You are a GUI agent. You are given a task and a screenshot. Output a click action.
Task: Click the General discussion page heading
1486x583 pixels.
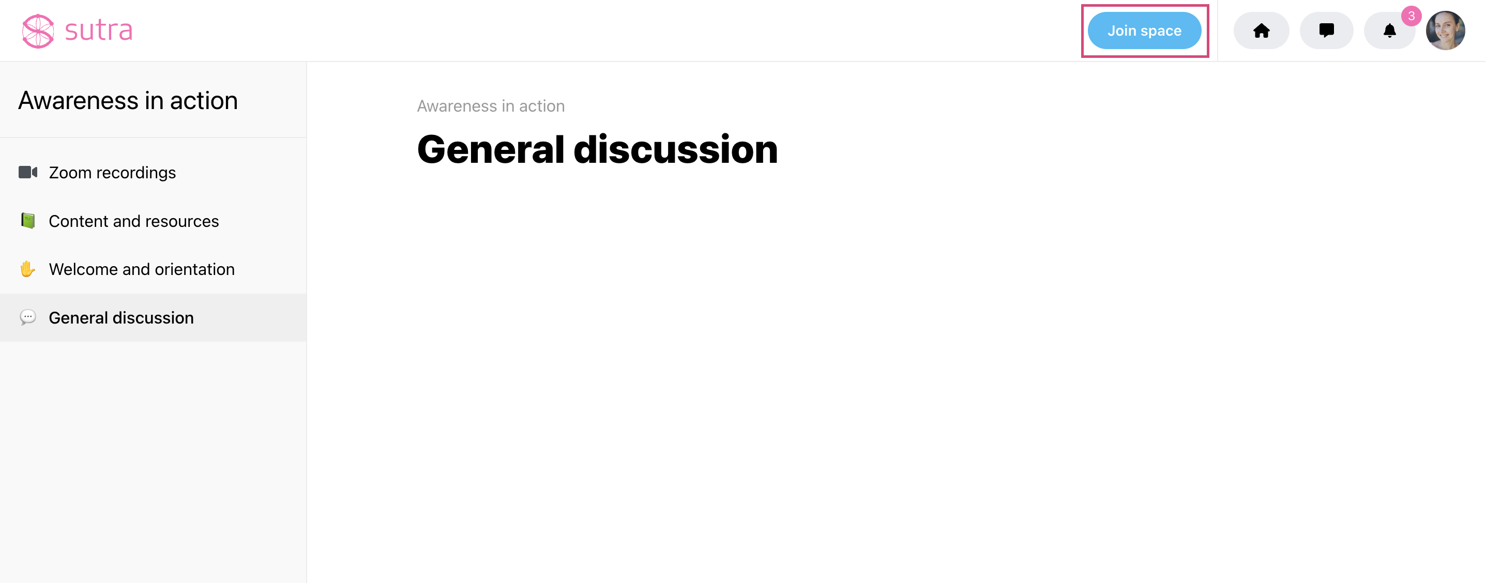click(x=598, y=149)
